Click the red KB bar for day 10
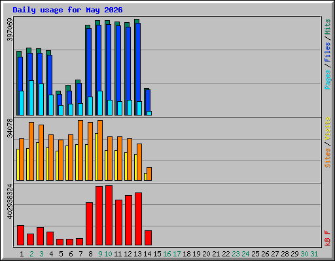This screenshot has width=335, height=261. click(x=109, y=215)
